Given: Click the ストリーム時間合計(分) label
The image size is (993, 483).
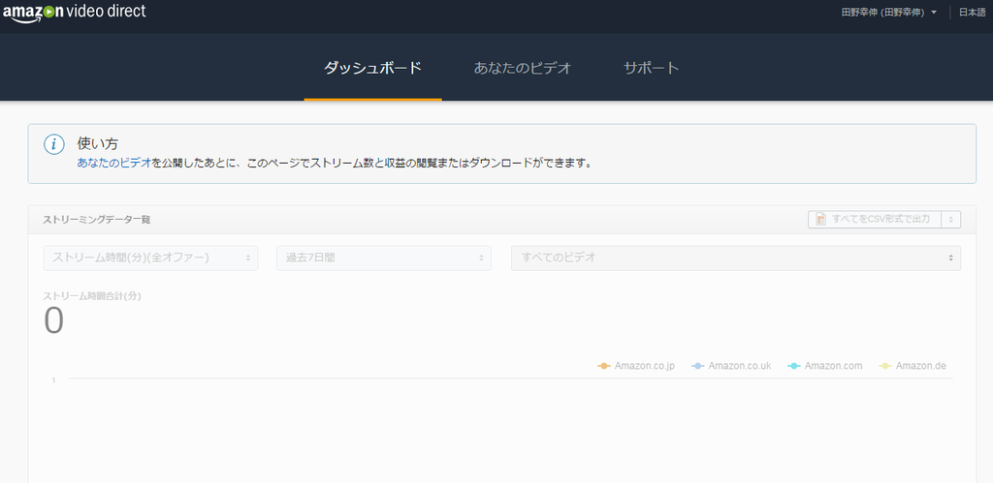Looking at the screenshot, I should [x=92, y=296].
